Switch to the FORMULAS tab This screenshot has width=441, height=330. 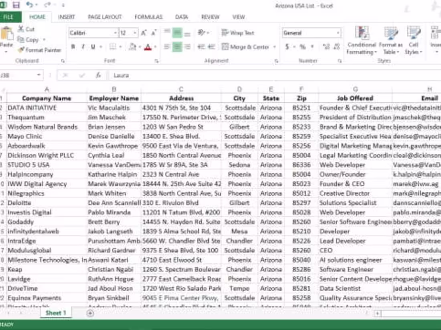point(148,17)
